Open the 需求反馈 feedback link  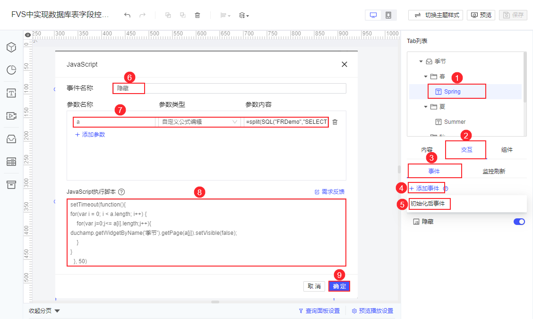(329, 192)
